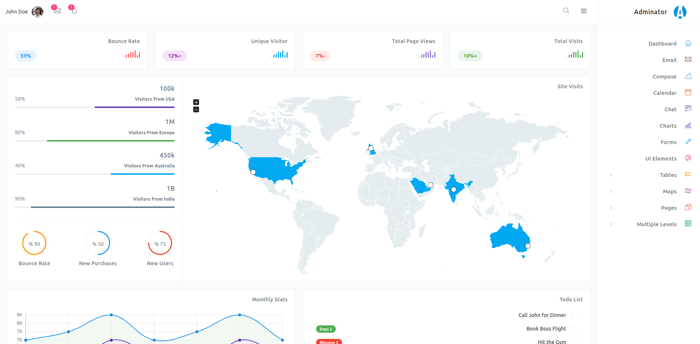Open the notifications bell

click(x=74, y=11)
